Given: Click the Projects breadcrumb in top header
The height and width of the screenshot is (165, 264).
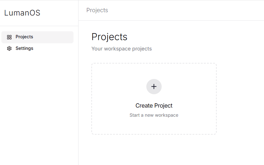Looking at the screenshot, I should tap(97, 10).
